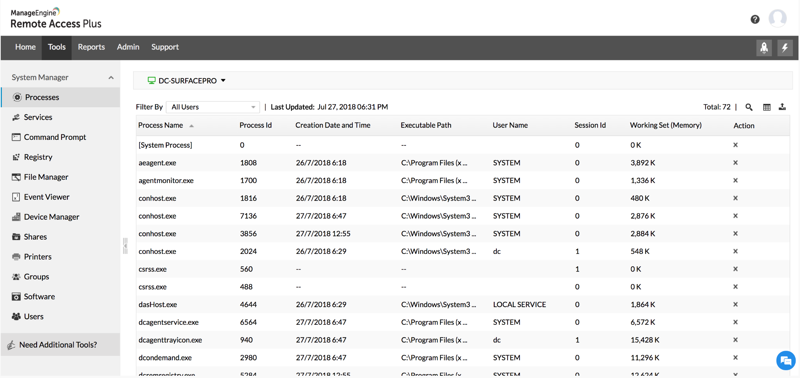800x378 pixels.
Task: Open the Filter By All Users dropdown
Action: point(212,107)
